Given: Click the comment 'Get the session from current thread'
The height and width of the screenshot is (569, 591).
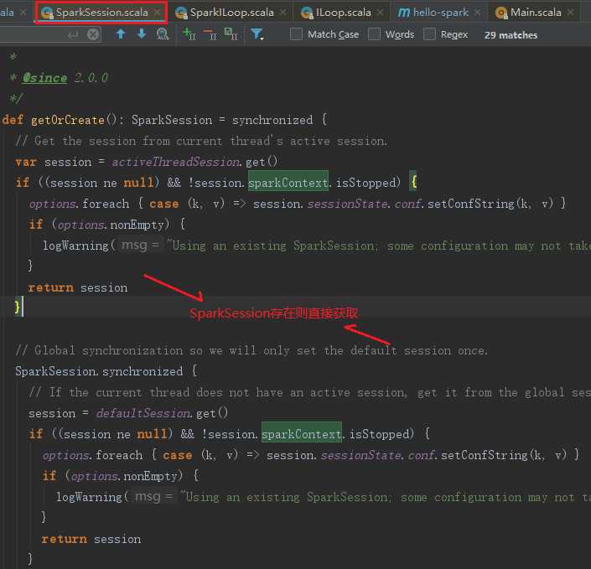Looking at the screenshot, I should pos(201,142).
